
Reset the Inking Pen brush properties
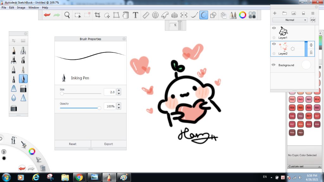tap(72, 144)
